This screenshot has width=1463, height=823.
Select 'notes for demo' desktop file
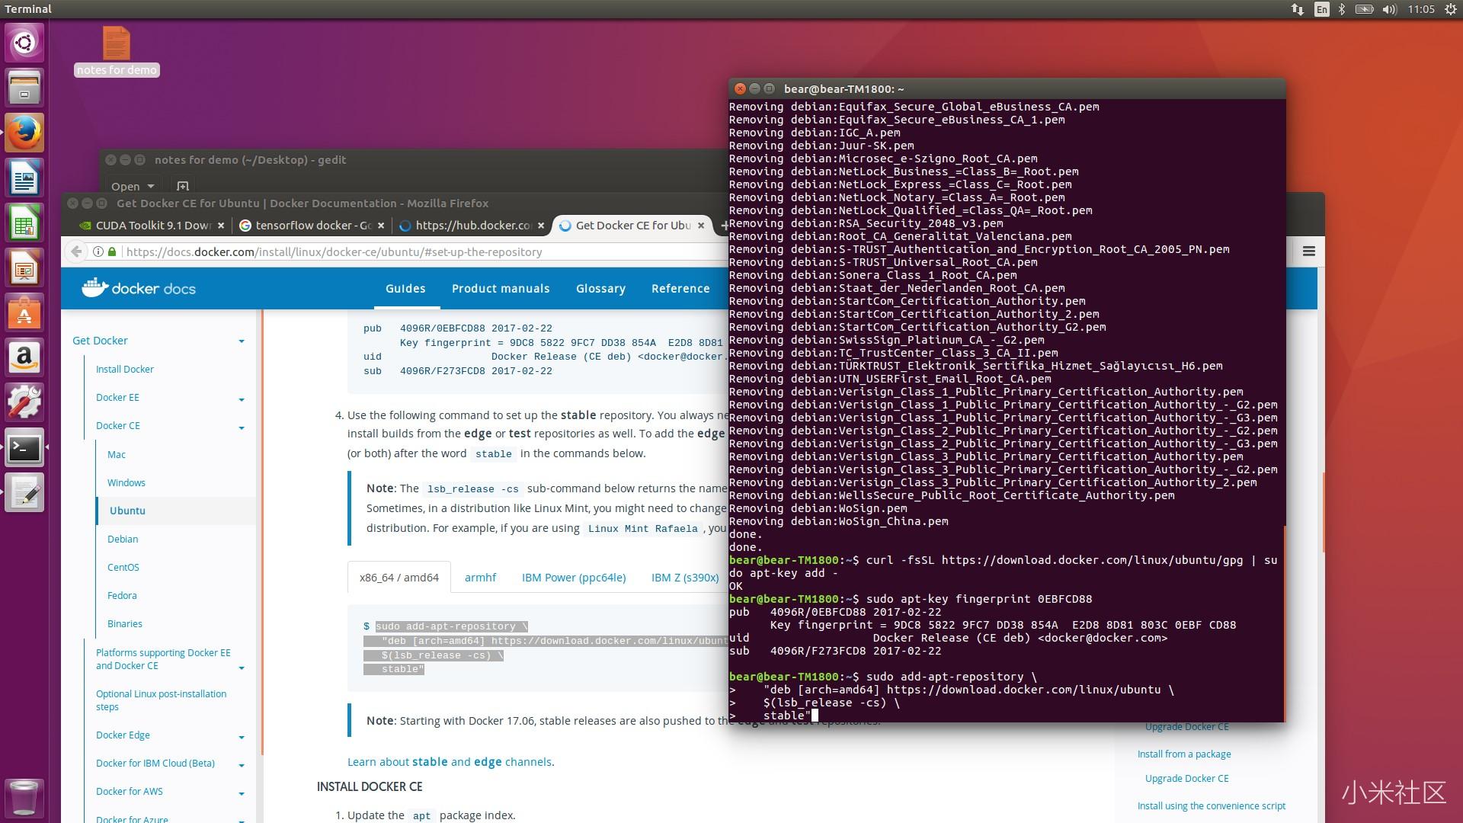pyautogui.click(x=117, y=51)
